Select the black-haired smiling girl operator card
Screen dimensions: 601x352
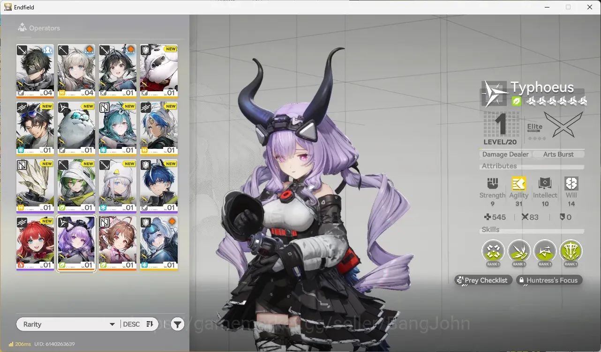tap(118, 71)
